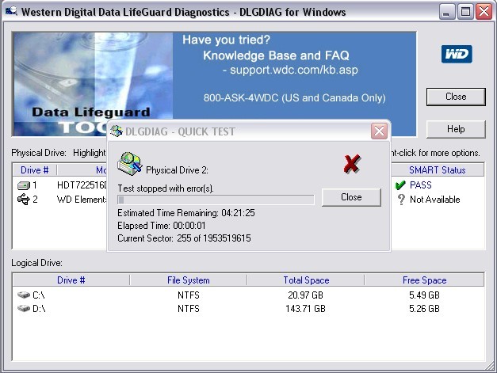
Task: Click the Physical Drive 2: label
Action: click(x=177, y=170)
